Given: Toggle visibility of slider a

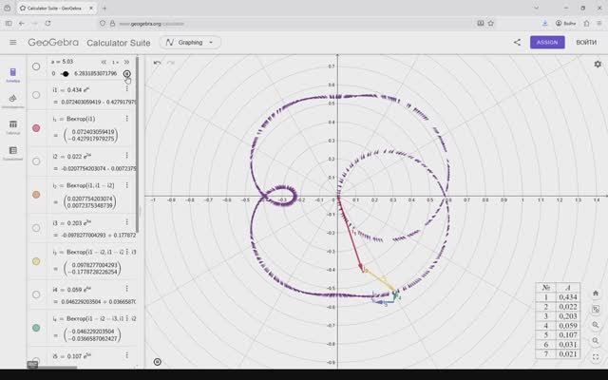Looking at the screenshot, I should pos(36,66).
